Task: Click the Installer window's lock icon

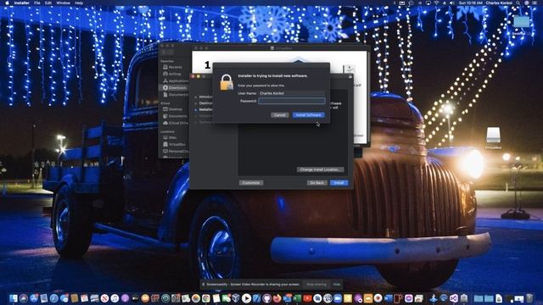Action: (x=350, y=77)
